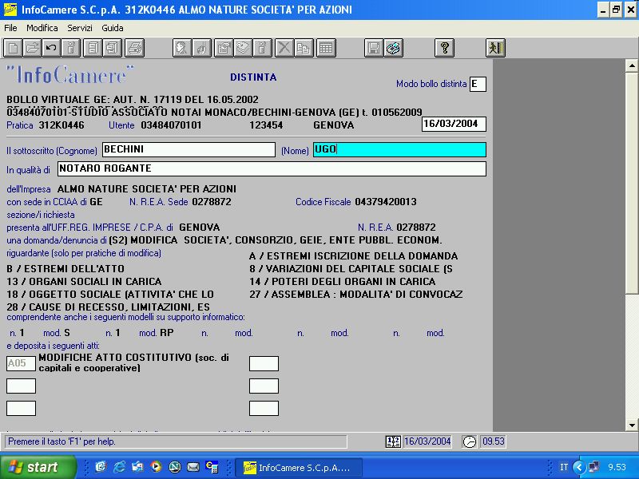Click the undo arrow toolbar icon

[51, 48]
